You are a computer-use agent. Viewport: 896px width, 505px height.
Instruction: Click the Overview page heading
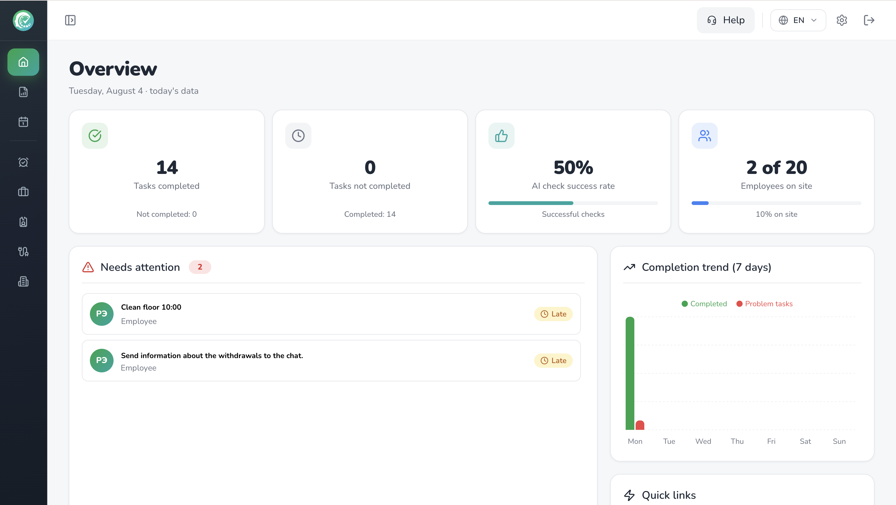(x=113, y=69)
